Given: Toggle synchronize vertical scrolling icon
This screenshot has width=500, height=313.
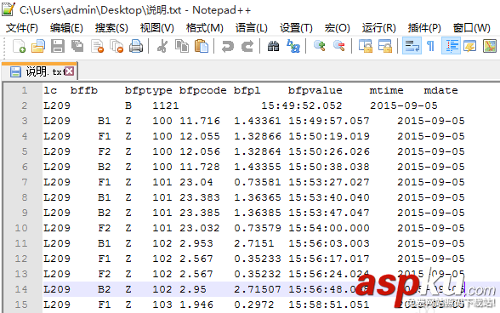Looking at the screenshot, I should (366, 46).
